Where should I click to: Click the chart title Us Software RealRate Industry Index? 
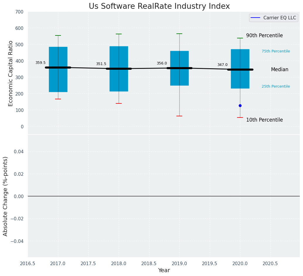tap(159, 6)
